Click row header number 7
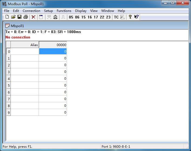The width and height of the screenshot is (191, 151). pos(9,99)
